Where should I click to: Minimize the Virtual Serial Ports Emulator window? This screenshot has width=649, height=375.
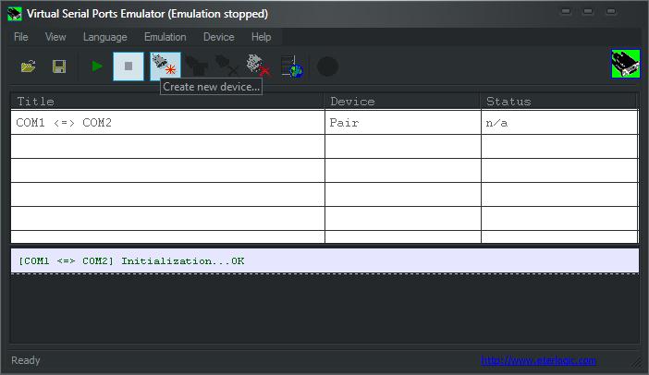tap(566, 11)
